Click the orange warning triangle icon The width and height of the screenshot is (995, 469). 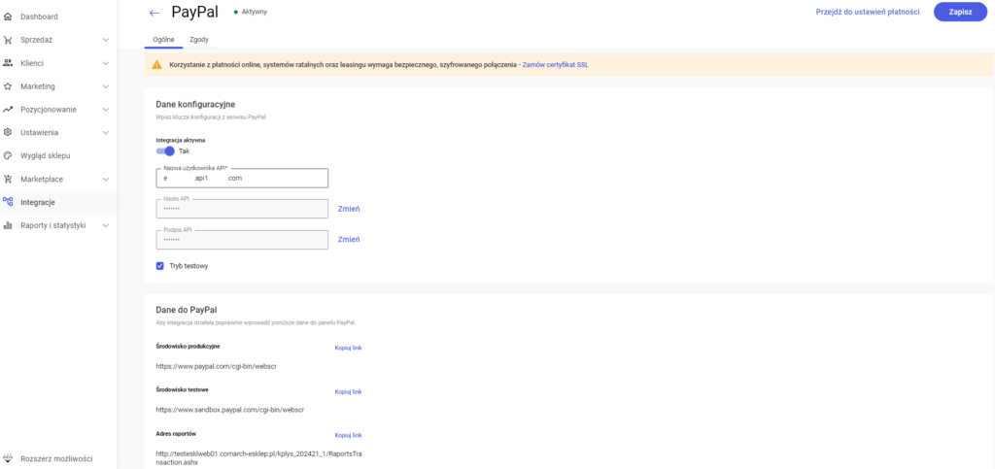point(156,65)
